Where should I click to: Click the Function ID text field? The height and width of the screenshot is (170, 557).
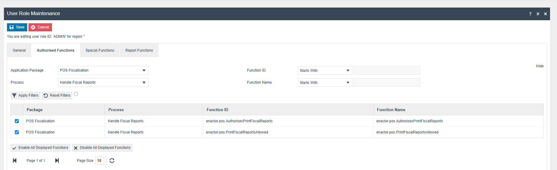(386, 71)
